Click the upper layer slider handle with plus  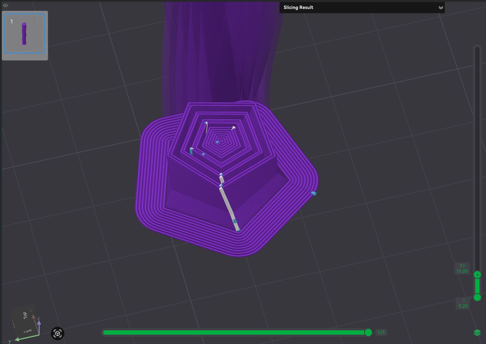tap(477, 275)
